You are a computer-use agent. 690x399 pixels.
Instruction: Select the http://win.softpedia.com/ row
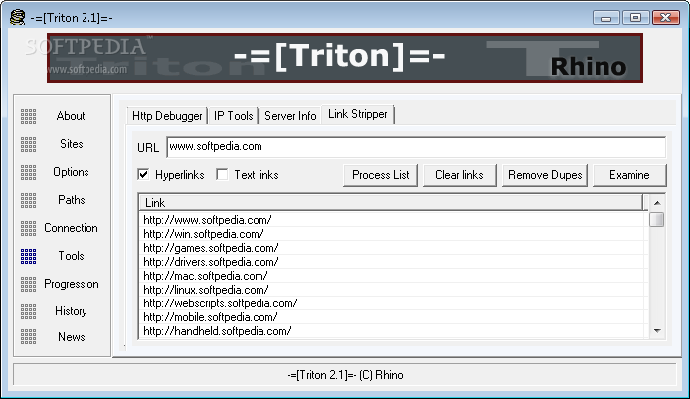coord(393,234)
